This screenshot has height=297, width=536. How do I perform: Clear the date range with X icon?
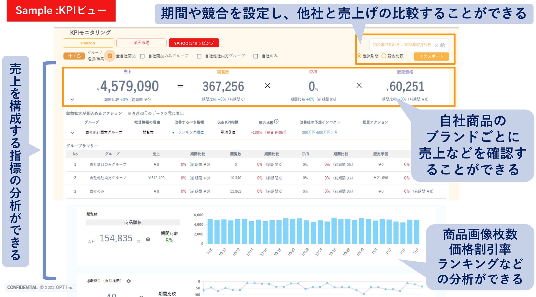pyautogui.click(x=436, y=45)
